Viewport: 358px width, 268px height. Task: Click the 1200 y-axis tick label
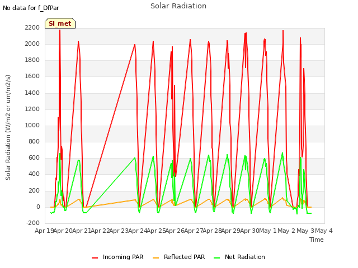point(32,109)
